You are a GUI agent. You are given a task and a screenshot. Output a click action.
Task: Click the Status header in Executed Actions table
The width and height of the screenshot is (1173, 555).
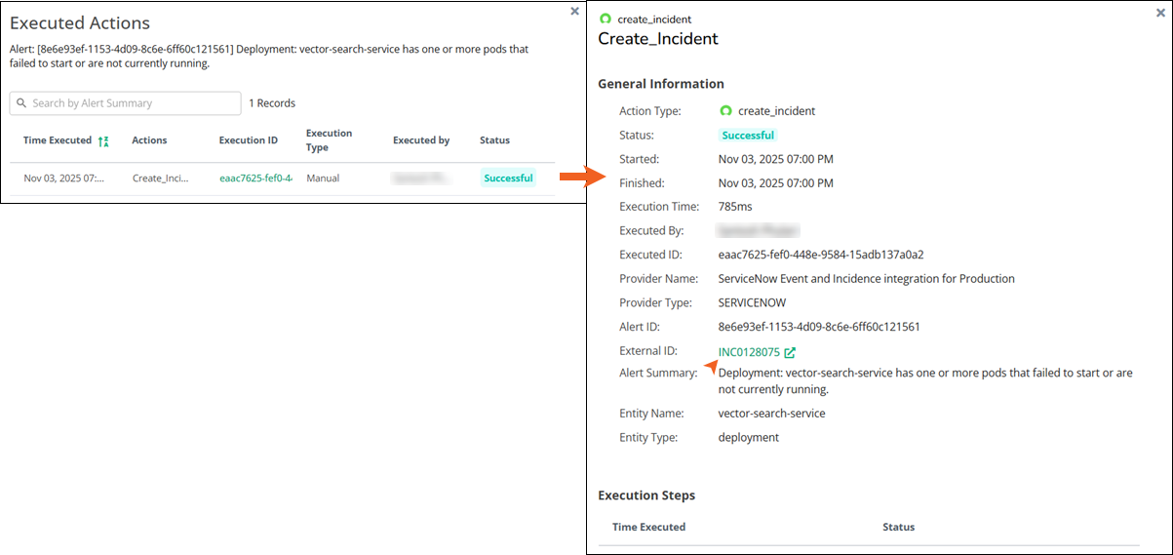tap(494, 140)
